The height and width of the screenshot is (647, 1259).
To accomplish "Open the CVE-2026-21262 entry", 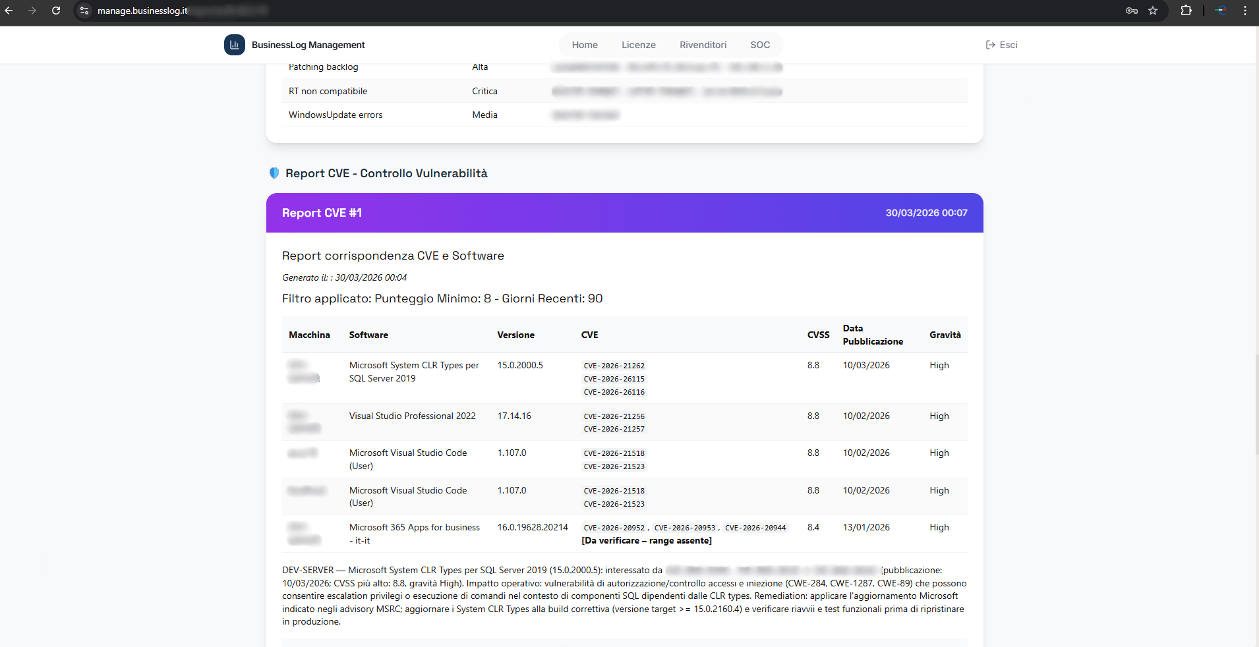I will 613,365.
